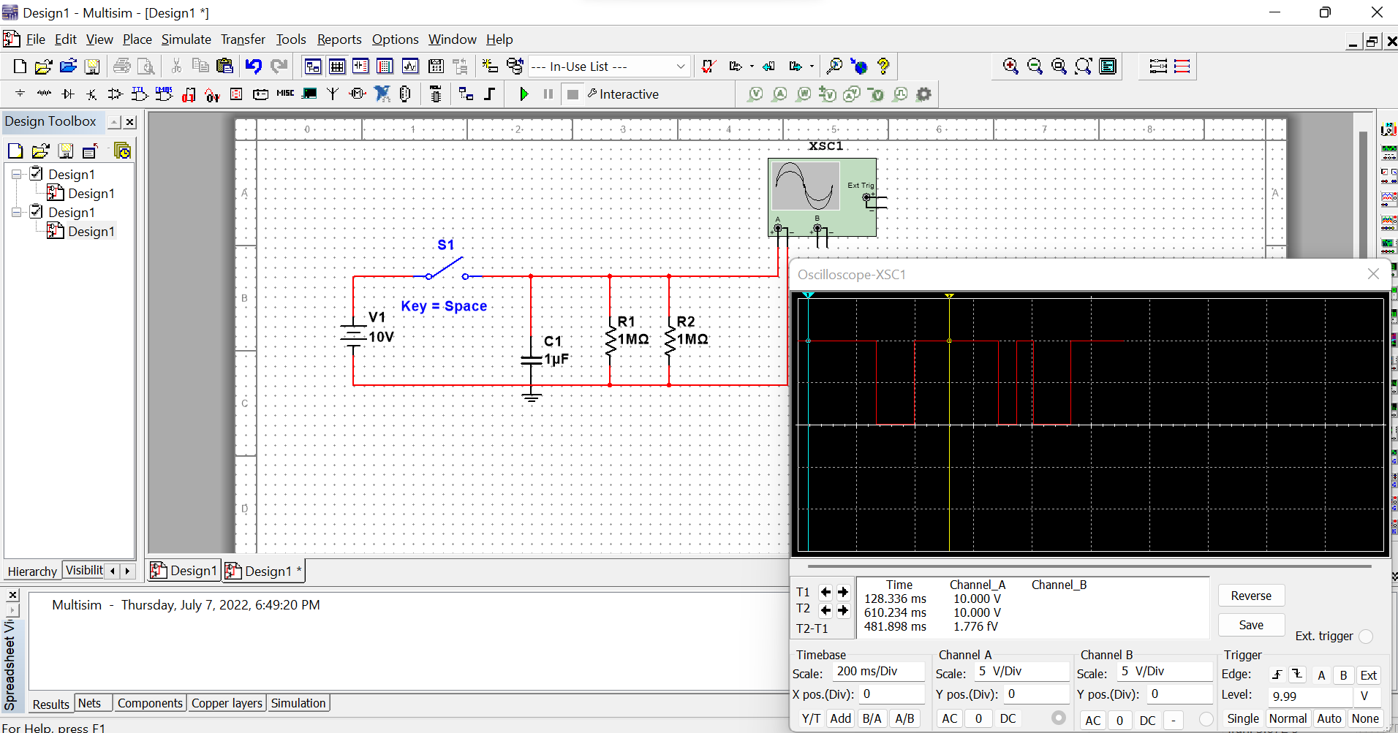This screenshot has height=733, width=1398.
Task: Enable Ext. trigger on the oscilloscope
Action: [1366, 637]
